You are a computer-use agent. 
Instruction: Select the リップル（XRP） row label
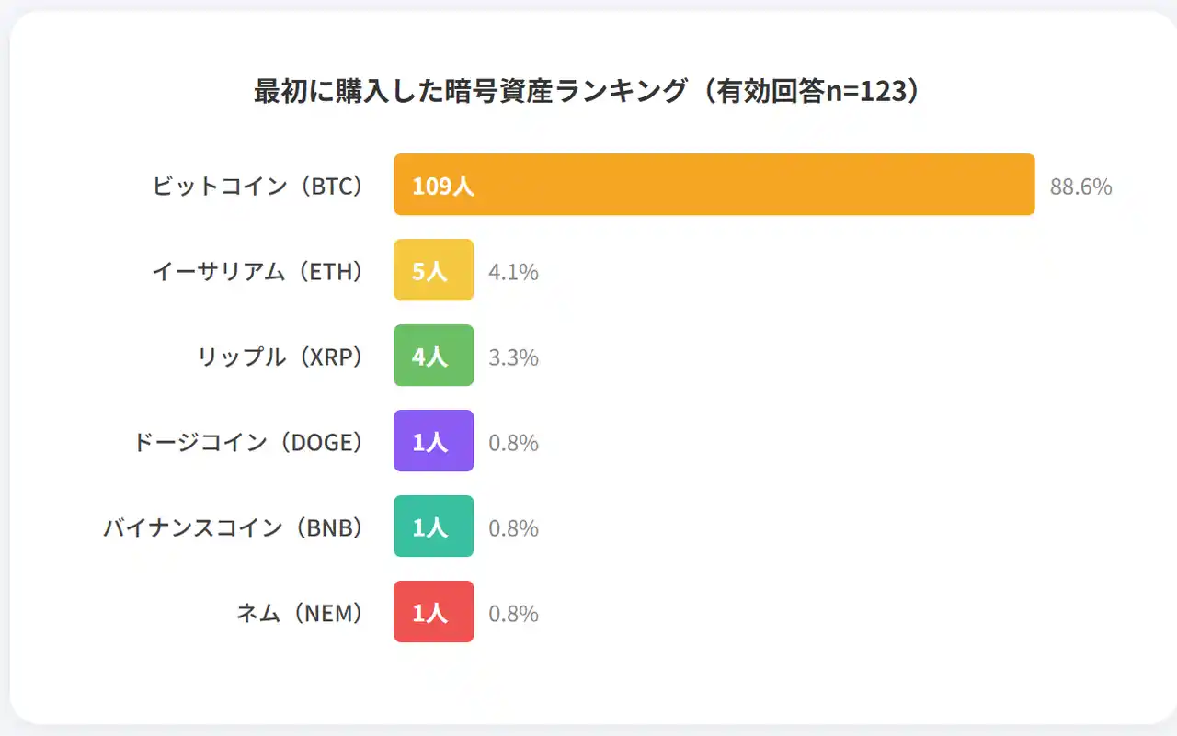coord(280,357)
